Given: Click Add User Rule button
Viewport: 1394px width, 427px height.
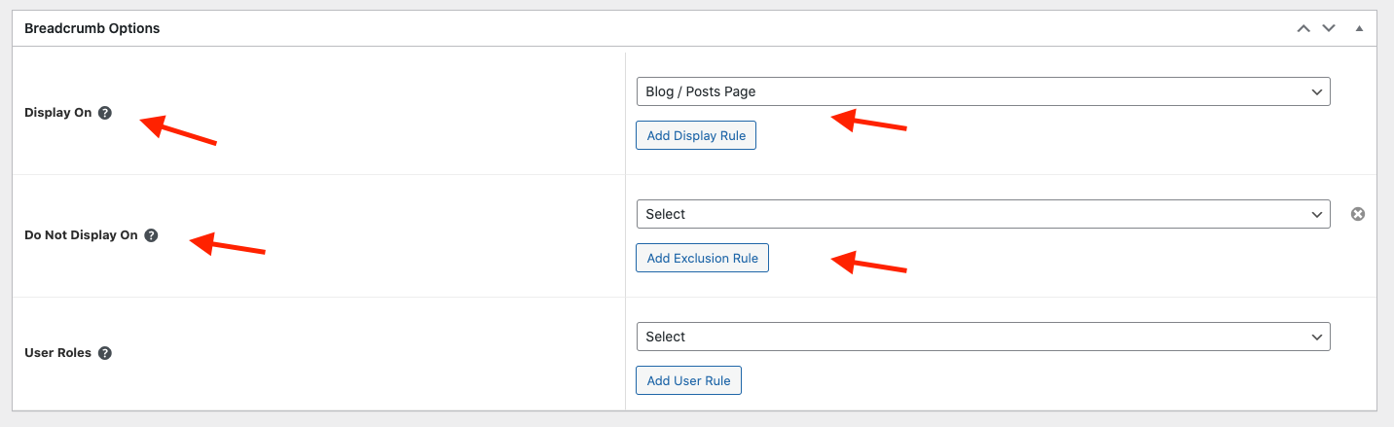Looking at the screenshot, I should pyautogui.click(x=688, y=380).
